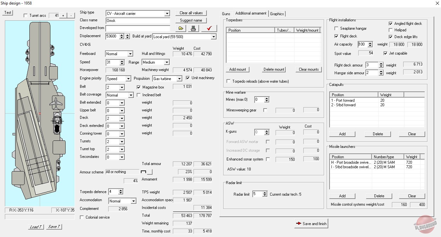Switch to the Guns tab
441x237 pixels.
(x=226, y=14)
